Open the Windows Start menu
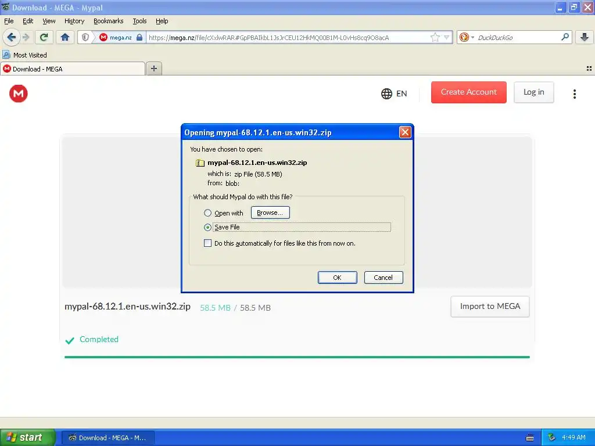This screenshot has height=446, width=595. coord(27,437)
